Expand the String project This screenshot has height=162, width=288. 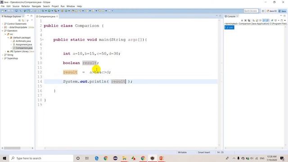tap(3, 55)
